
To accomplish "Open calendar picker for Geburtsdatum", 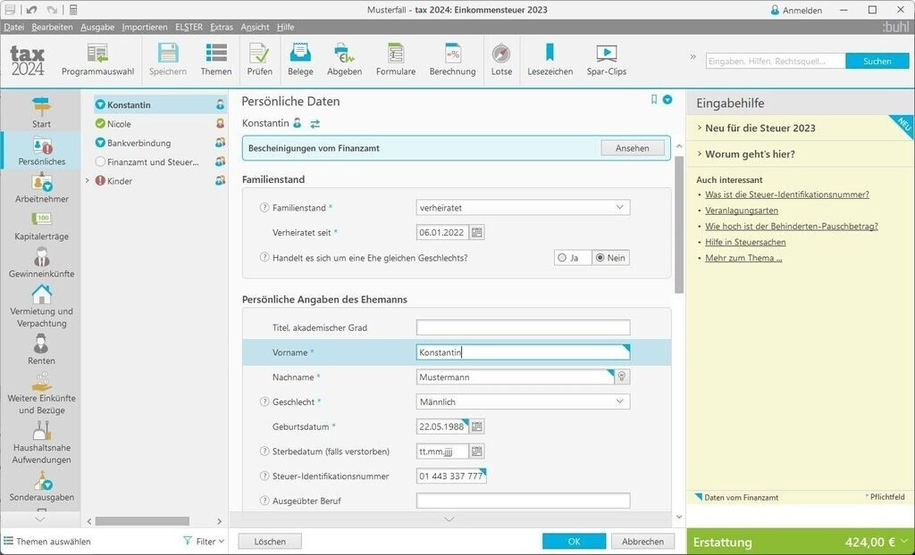I will pyautogui.click(x=477, y=427).
